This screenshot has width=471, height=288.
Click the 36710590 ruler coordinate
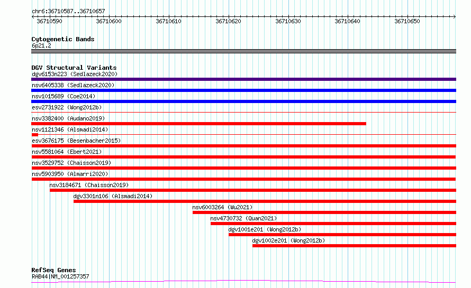click(x=49, y=21)
